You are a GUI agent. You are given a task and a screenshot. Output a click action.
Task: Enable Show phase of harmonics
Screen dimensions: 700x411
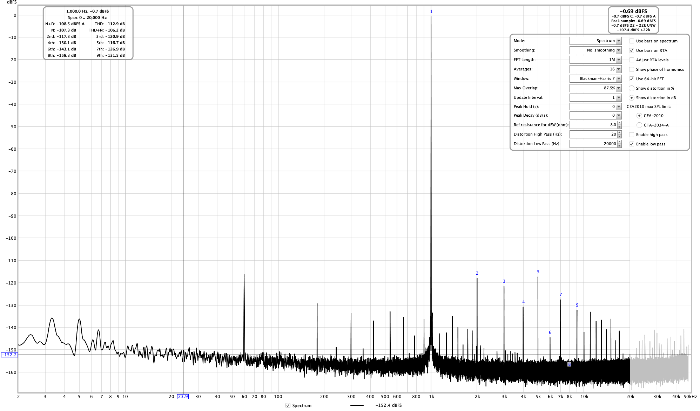click(632, 69)
